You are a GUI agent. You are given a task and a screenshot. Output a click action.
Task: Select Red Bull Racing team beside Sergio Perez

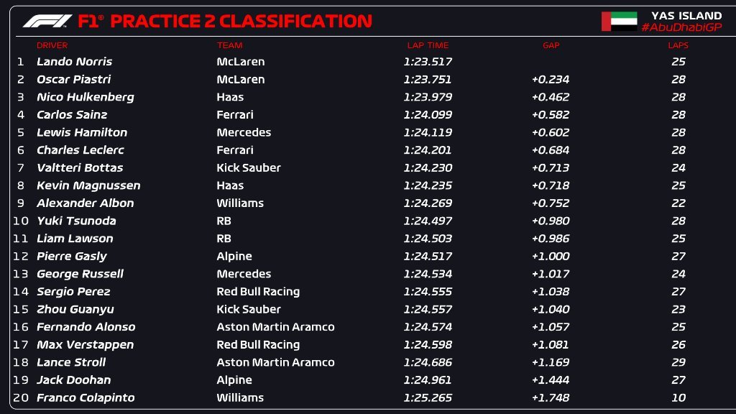(x=258, y=292)
